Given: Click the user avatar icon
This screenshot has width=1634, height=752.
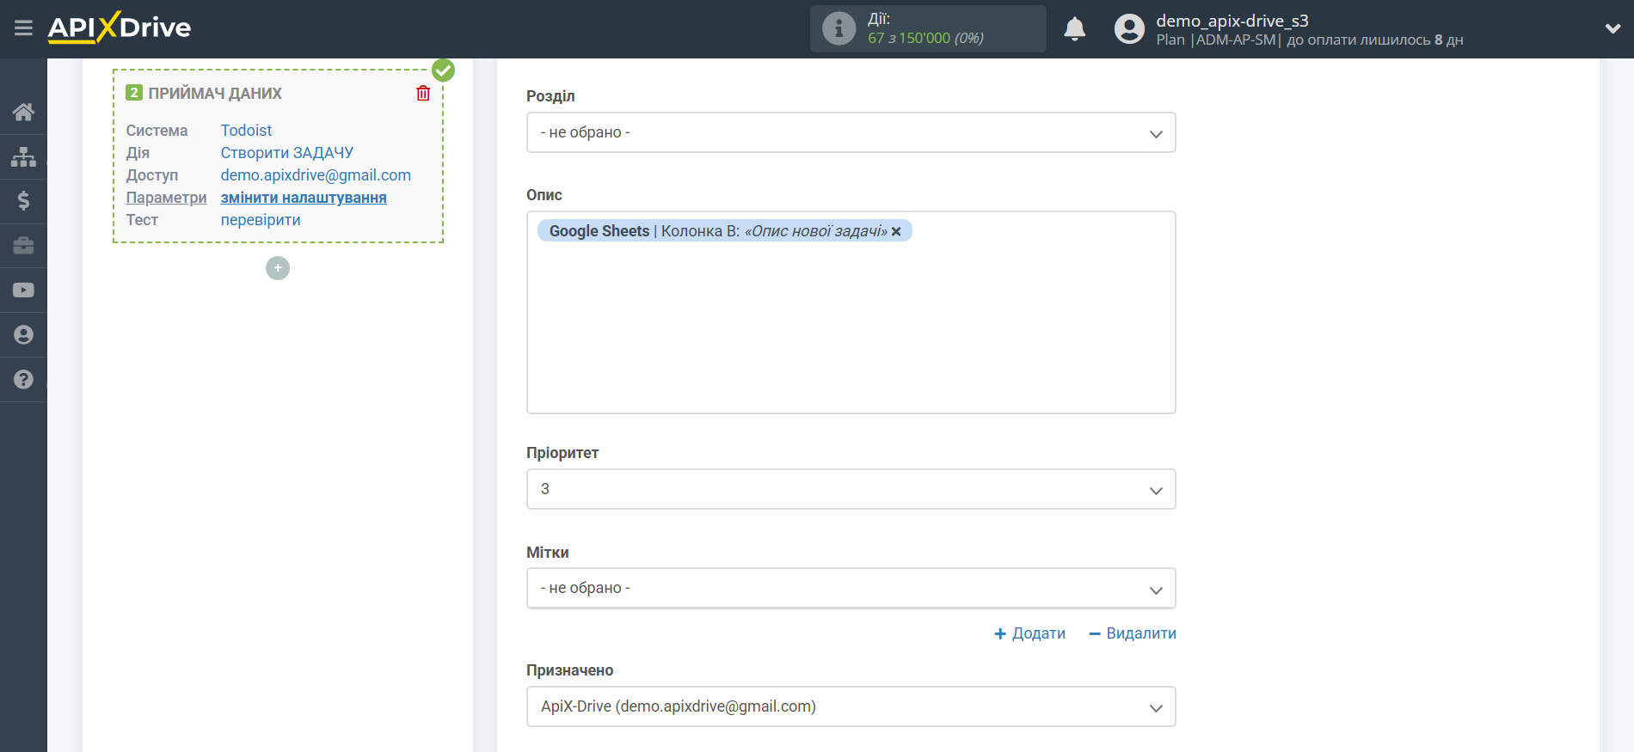Looking at the screenshot, I should pos(1129,29).
